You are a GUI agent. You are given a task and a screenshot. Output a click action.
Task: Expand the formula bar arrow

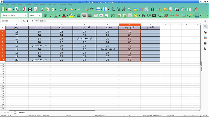[x=199, y=21]
